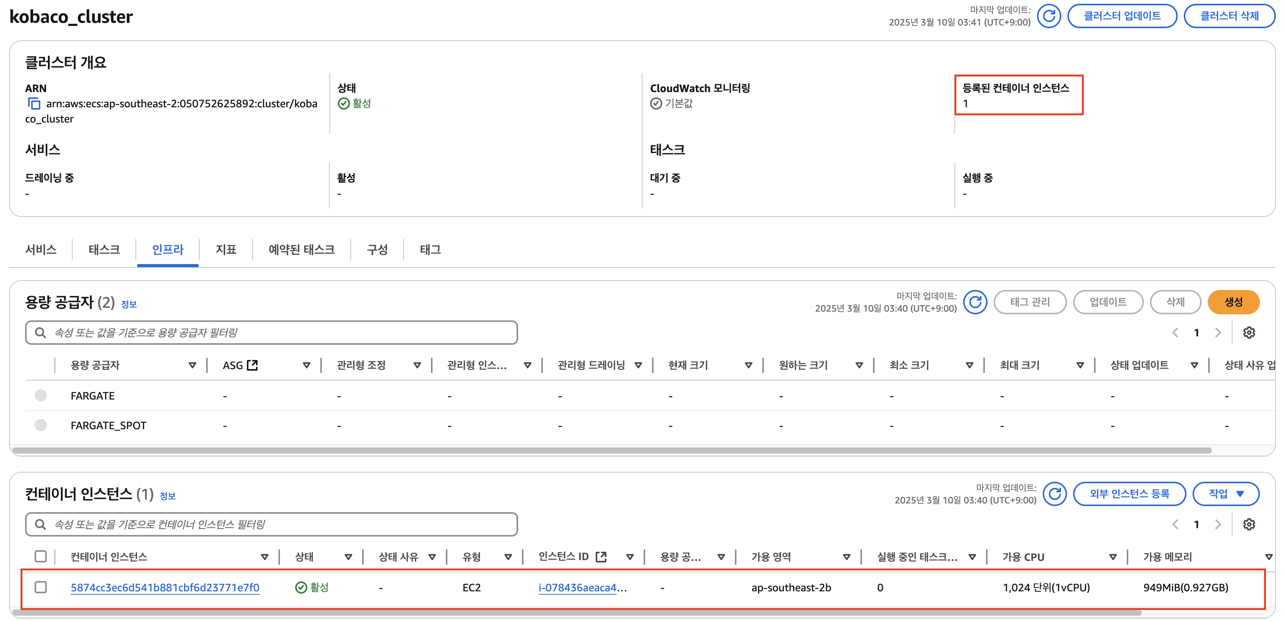Switch to the 태스크 tab
This screenshot has height=621, width=1285.
coord(104,249)
